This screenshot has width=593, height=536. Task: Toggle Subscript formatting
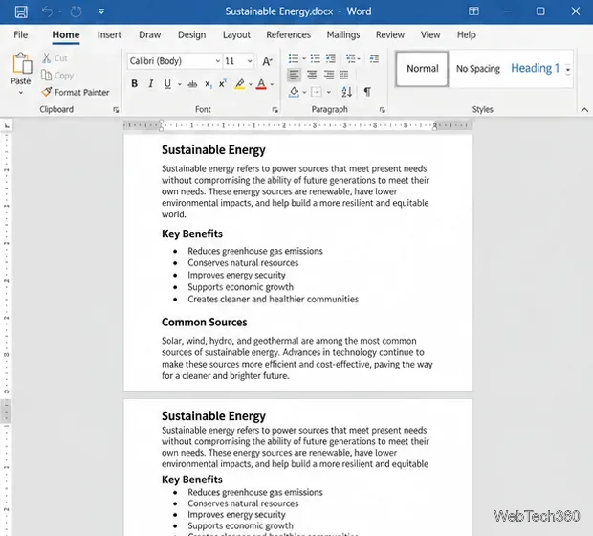(x=208, y=84)
